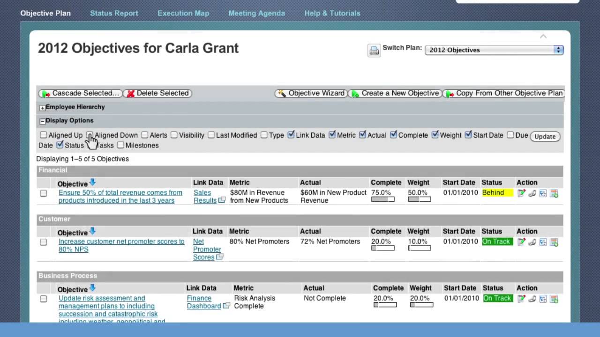Click the hierarchy tree icon in the net promoter row
This screenshot has height=337, width=600.
point(543,242)
